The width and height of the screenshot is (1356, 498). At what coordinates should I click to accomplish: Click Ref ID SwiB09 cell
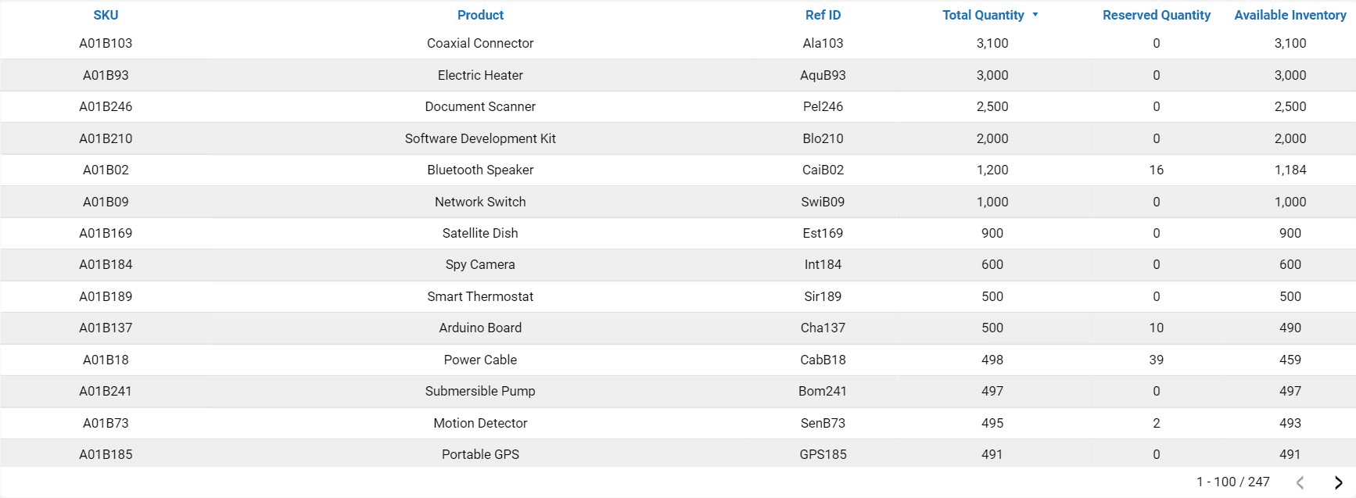tap(823, 202)
